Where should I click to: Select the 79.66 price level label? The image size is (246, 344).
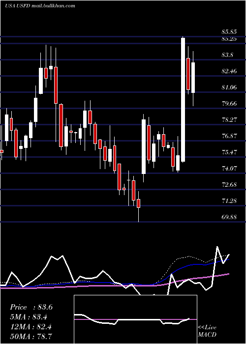[x=229, y=103]
